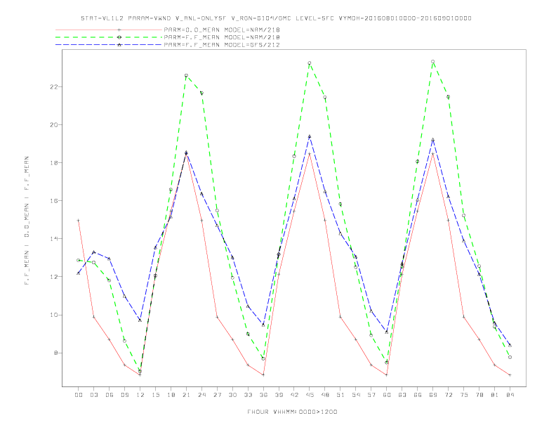Click x-axis tick label 45
Screen dimensions: 556x430
click(x=310, y=395)
